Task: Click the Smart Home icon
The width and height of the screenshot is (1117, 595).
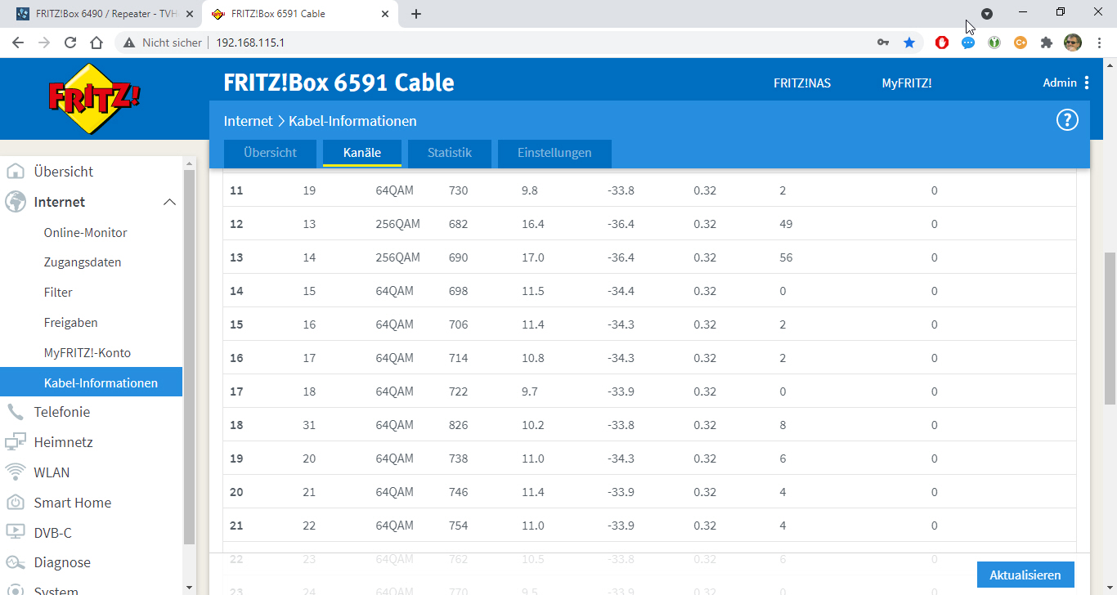Action: [15, 503]
